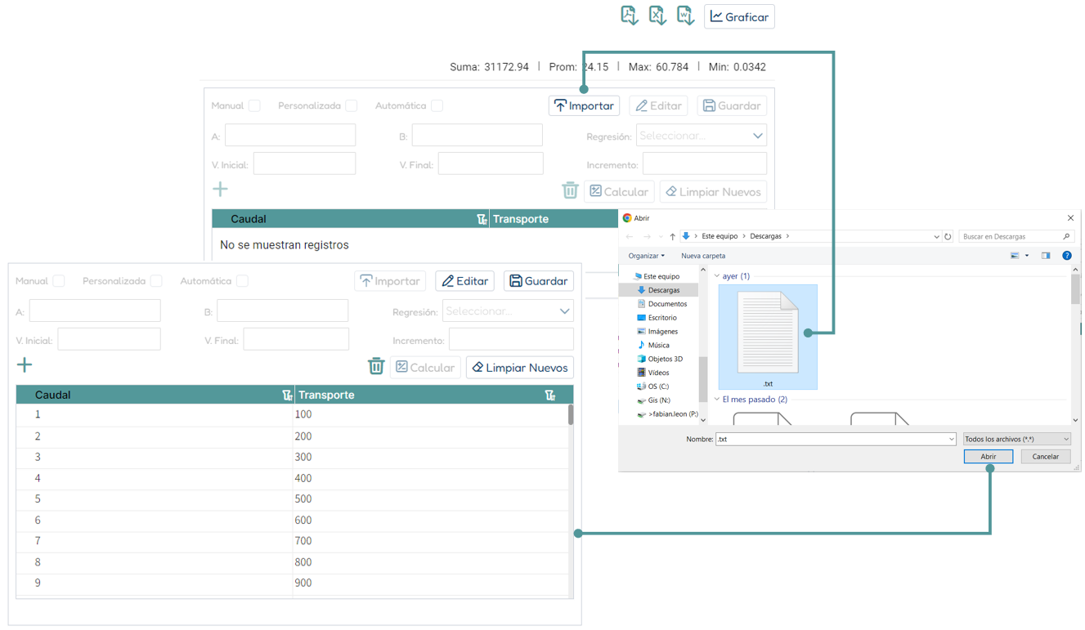
Task: Click Importar in the empty-table panel
Action: [584, 105]
